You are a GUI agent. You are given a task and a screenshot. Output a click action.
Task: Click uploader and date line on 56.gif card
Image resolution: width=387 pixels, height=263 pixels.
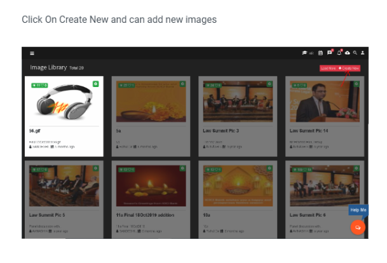pos(52,147)
